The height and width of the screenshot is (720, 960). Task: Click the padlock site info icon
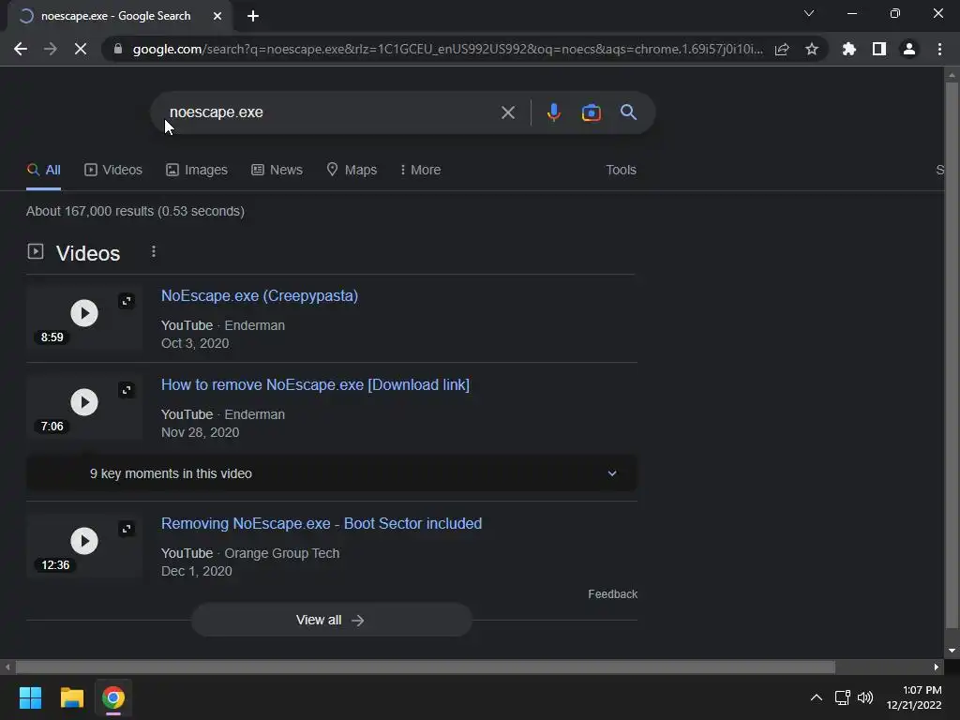coord(118,49)
